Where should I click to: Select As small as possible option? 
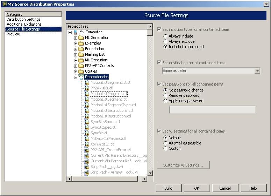tap(165, 143)
